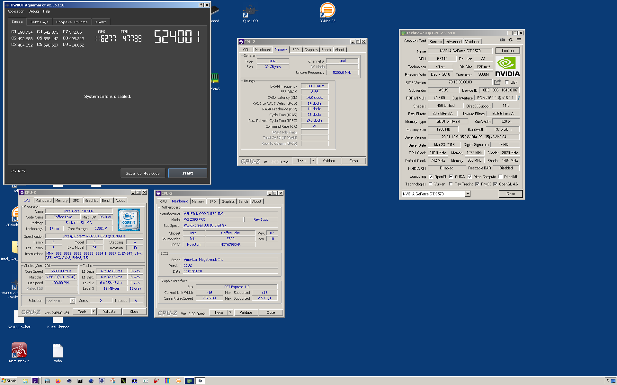Expand the system tray hidden icons arrow
617x385 pixels.
(x=608, y=381)
